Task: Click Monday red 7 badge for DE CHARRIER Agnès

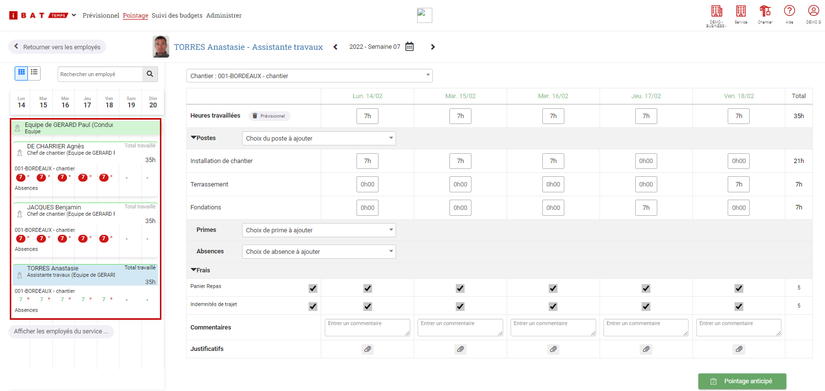Action: pyautogui.click(x=21, y=177)
